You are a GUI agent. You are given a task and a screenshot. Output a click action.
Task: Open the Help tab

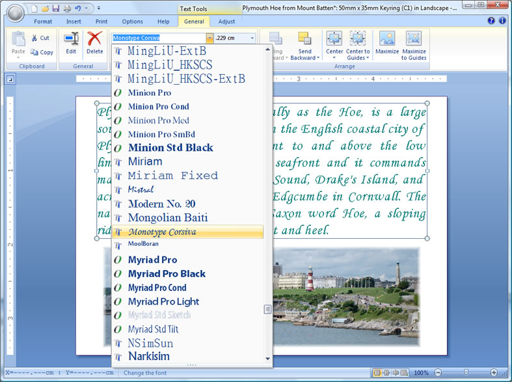coord(163,21)
